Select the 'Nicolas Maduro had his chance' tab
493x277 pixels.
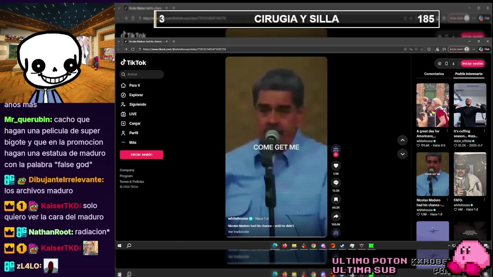pyautogui.click(x=146, y=41)
